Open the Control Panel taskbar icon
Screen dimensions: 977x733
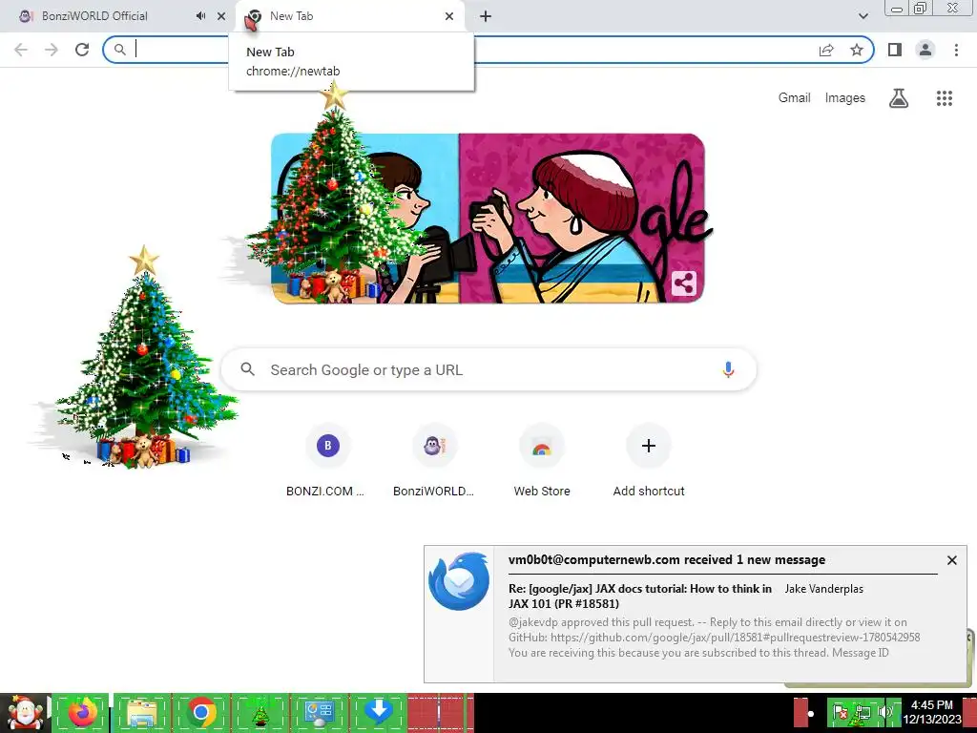click(319, 713)
